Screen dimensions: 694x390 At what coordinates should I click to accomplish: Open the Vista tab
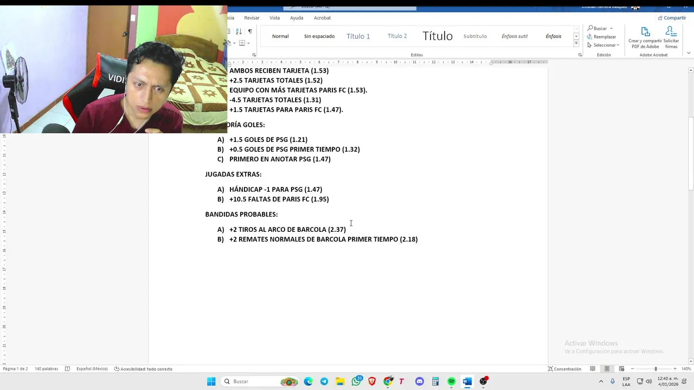coord(275,18)
